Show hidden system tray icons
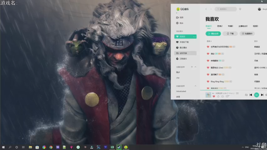Viewport: 267px width, 150px height. (243, 147)
